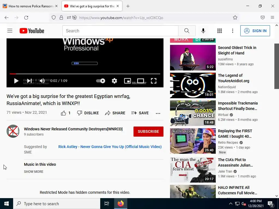Open Replaying the FIRST GAME video title
Screen dimensions: 279x209
pyautogui.click(x=235, y=134)
